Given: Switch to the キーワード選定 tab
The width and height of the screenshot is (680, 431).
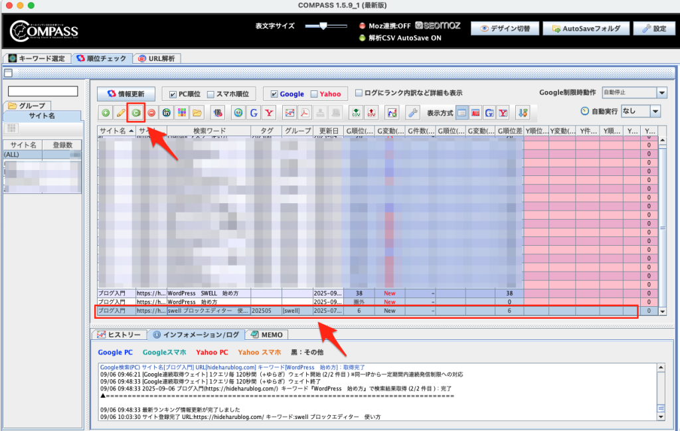Looking at the screenshot, I should click(x=37, y=58).
